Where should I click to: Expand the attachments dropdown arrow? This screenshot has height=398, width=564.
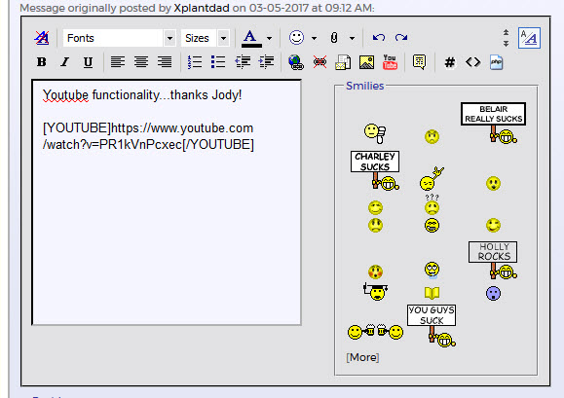tap(353, 38)
